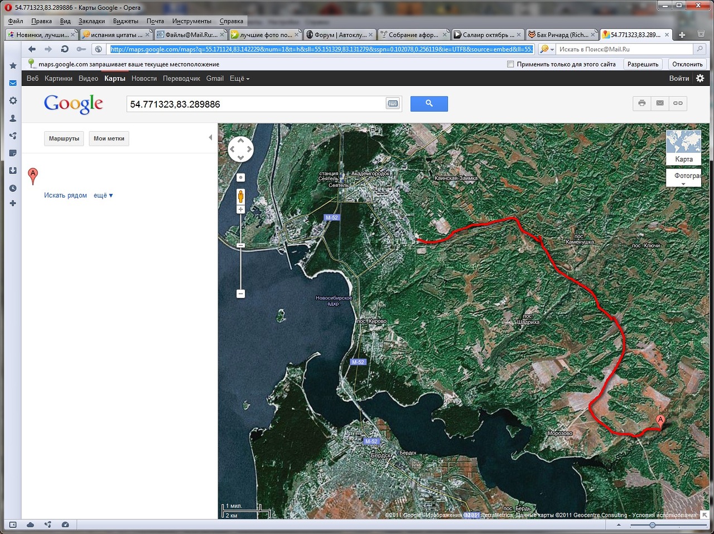Click red marker A on the map
714x534 pixels.
pyautogui.click(x=660, y=421)
